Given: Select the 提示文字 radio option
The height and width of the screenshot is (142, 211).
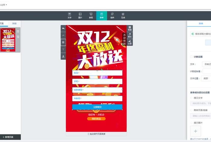Looking at the screenshot, I should pos(191,98).
